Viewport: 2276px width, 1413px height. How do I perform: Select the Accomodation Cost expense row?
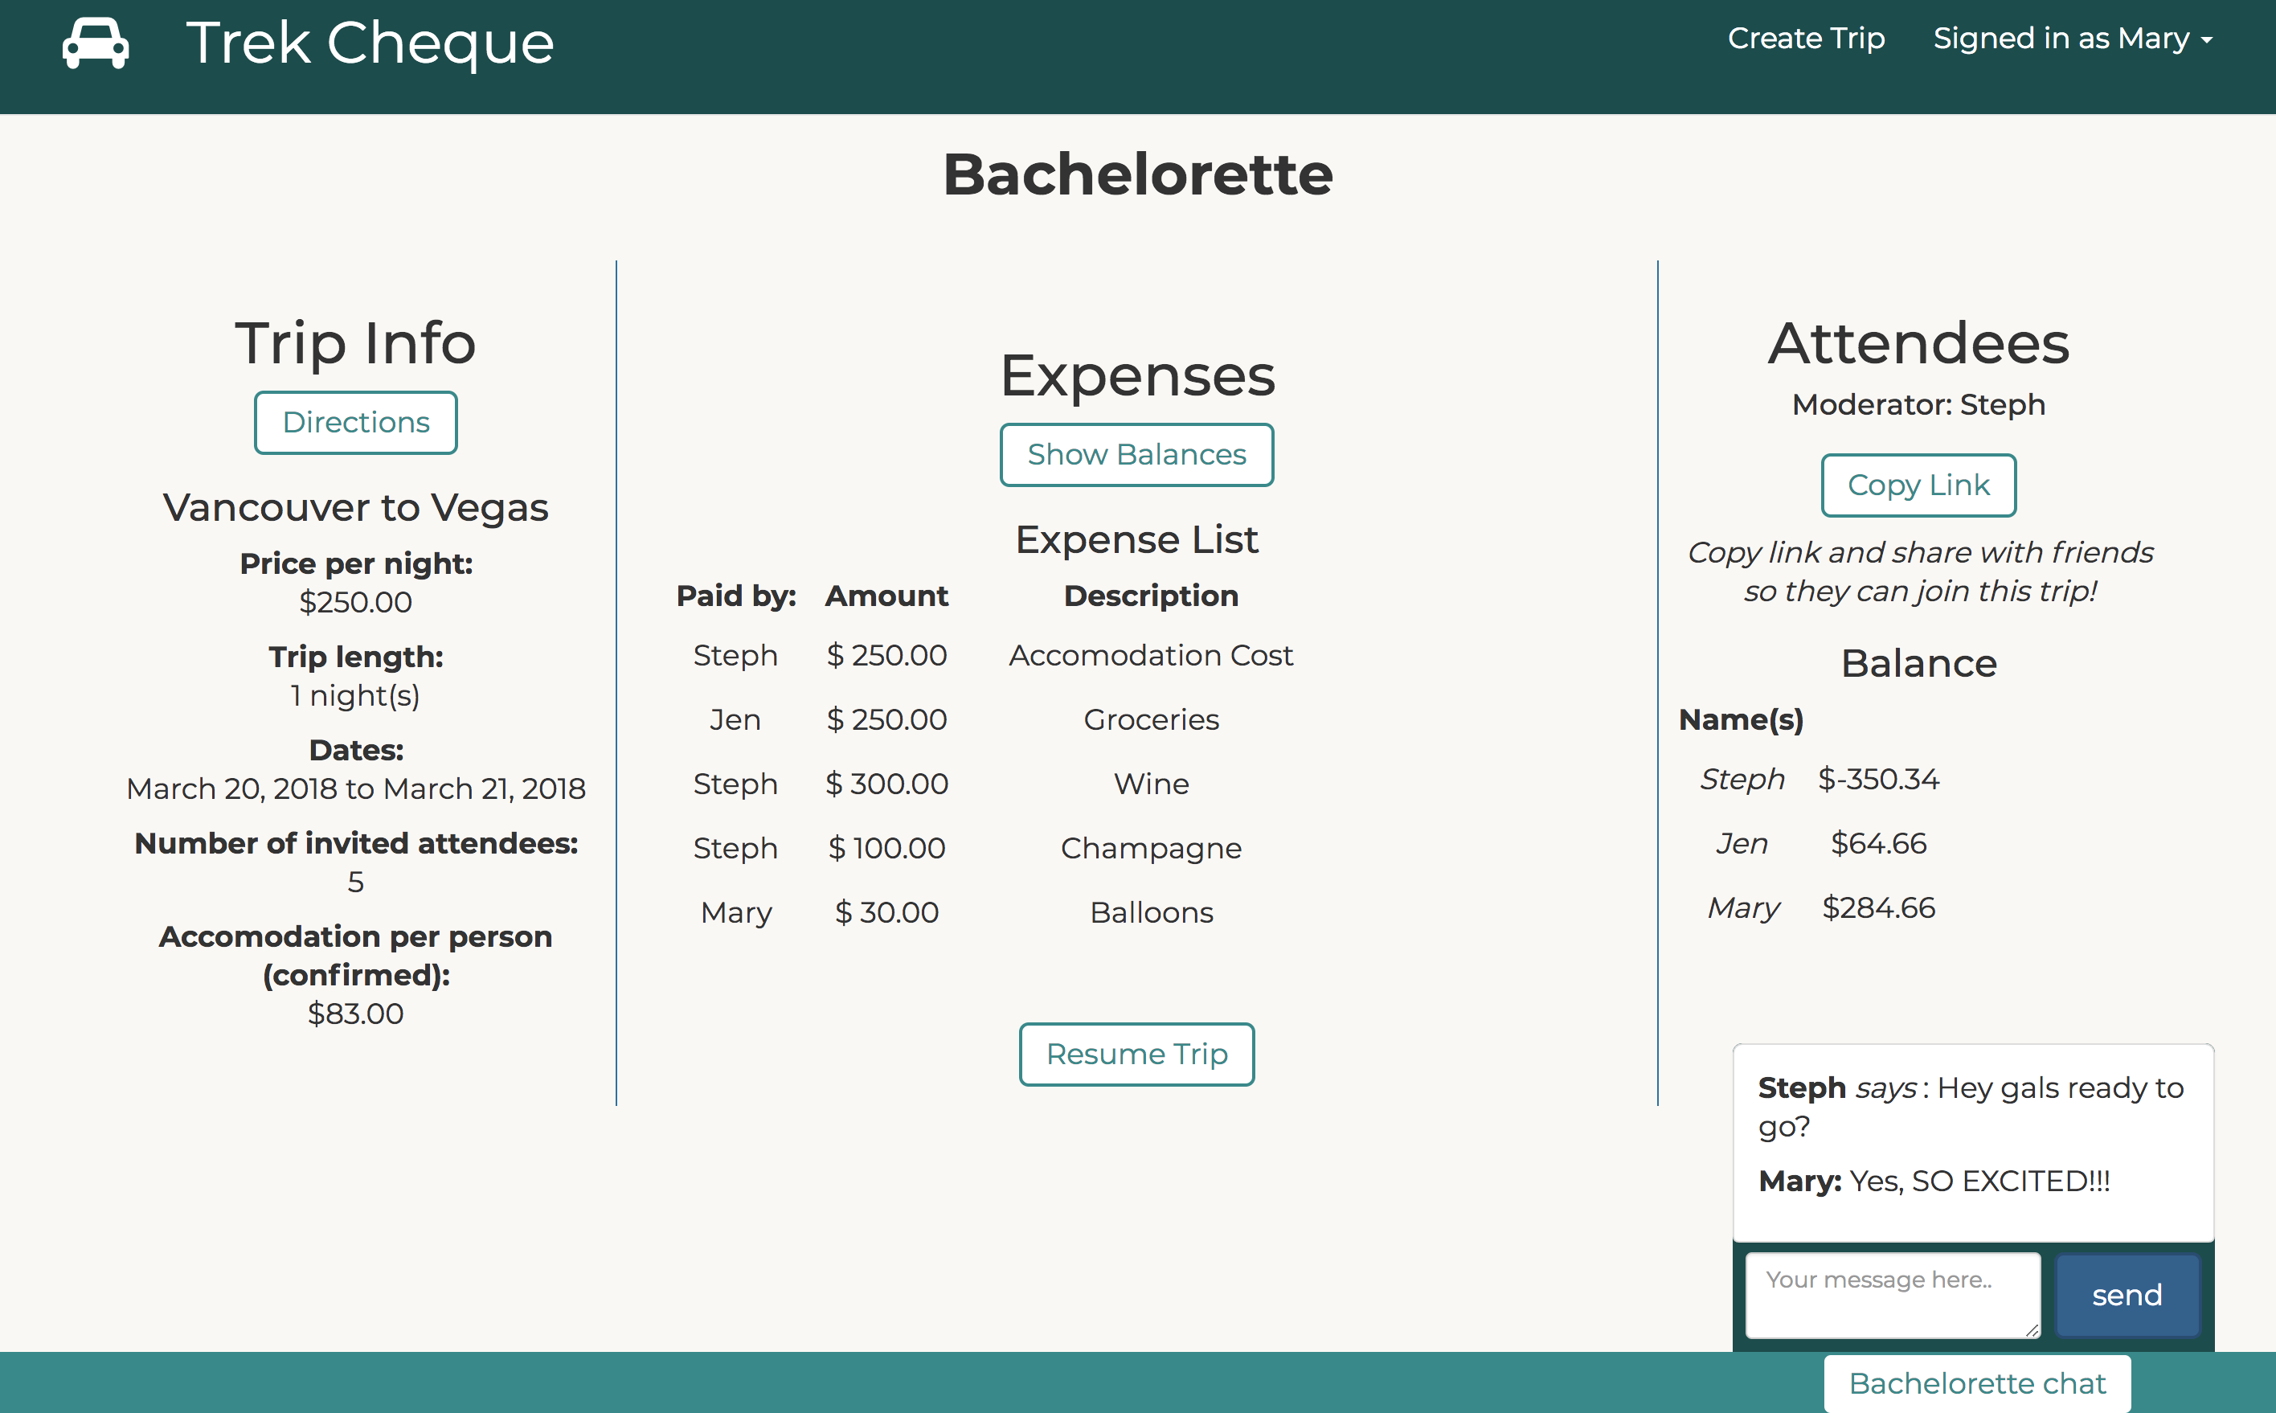tap(1150, 655)
